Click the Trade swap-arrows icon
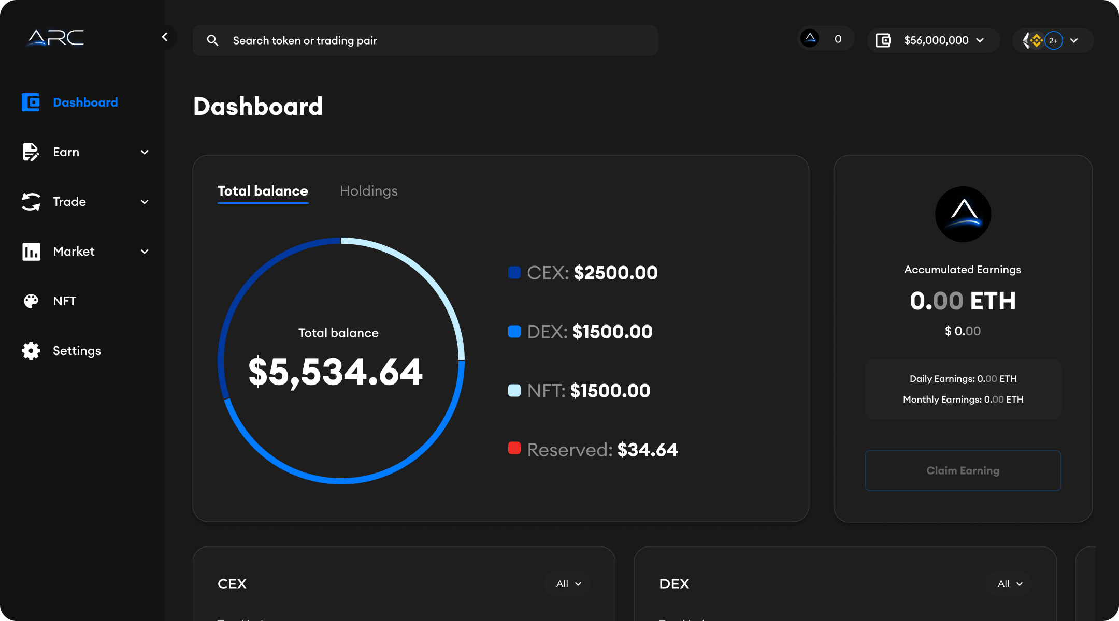The width and height of the screenshot is (1119, 621). tap(31, 202)
